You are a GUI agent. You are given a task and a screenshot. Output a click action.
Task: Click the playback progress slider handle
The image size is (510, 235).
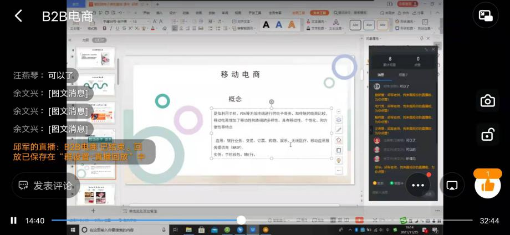[241, 221]
